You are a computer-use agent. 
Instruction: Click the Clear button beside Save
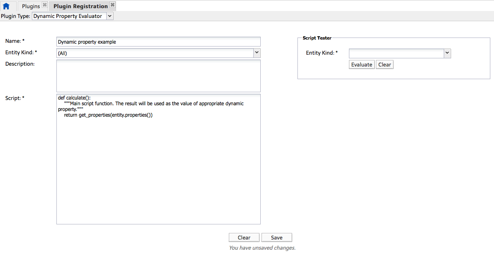pos(244,237)
